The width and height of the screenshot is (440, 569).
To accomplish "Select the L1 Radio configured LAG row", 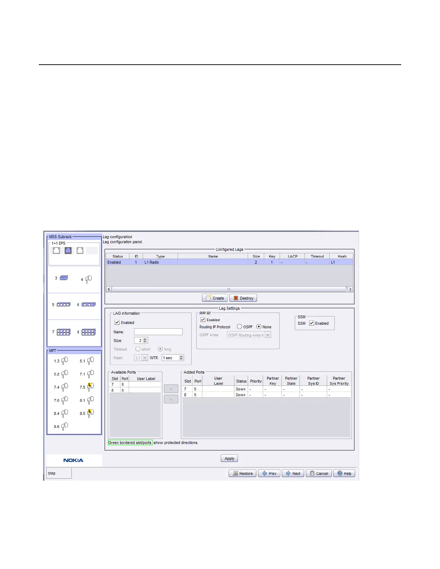I will click(x=229, y=262).
